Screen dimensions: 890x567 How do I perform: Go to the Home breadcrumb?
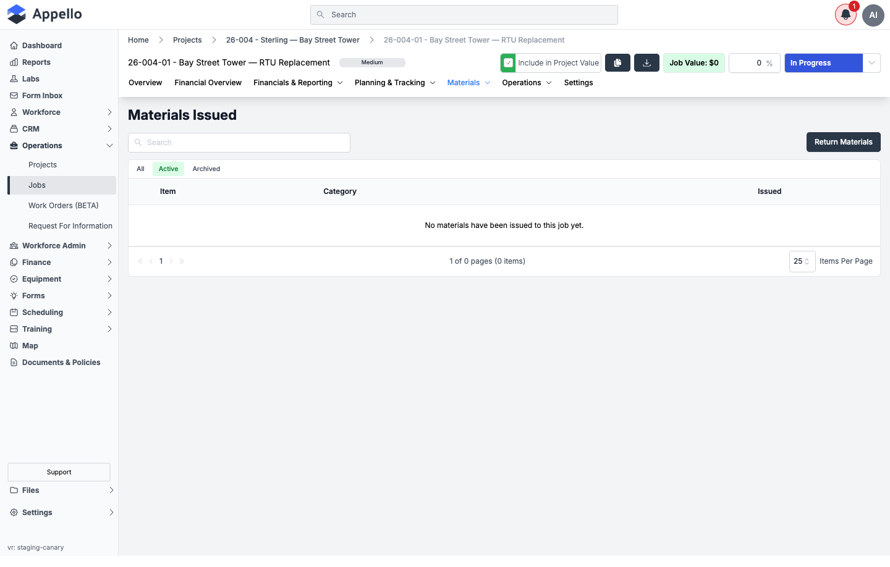(138, 40)
